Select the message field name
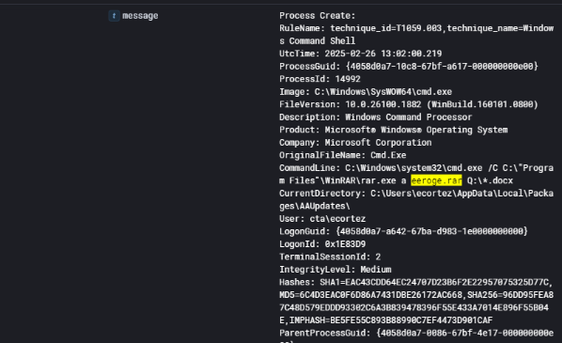 click(x=140, y=16)
